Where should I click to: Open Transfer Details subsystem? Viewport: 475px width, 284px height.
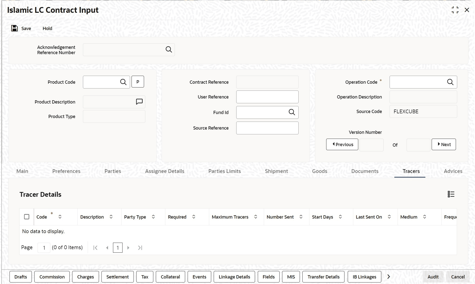tap(323, 277)
